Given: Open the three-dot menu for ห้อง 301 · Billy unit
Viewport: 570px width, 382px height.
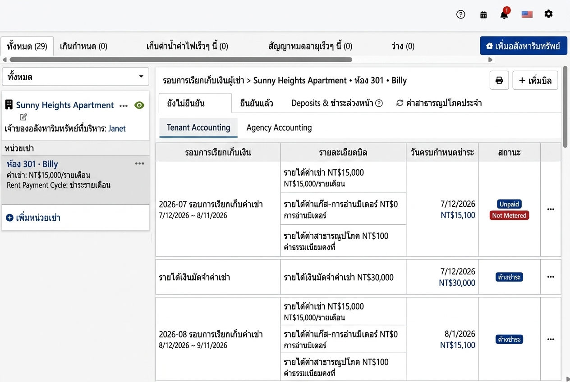Looking at the screenshot, I should (140, 164).
